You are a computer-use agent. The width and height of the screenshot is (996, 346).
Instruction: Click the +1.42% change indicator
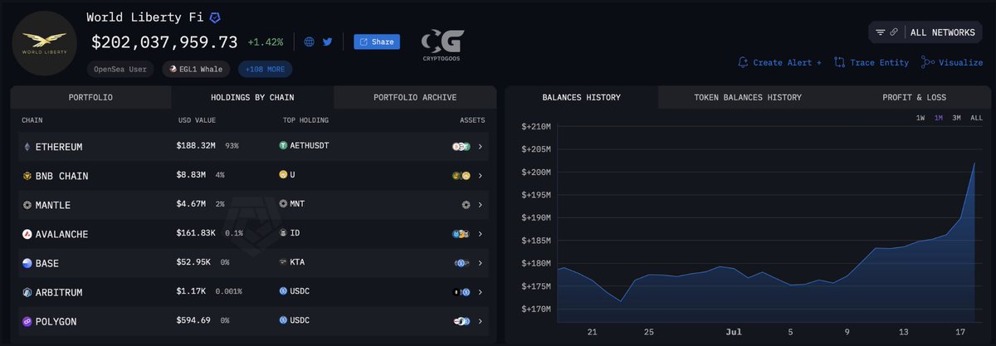pos(266,41)
